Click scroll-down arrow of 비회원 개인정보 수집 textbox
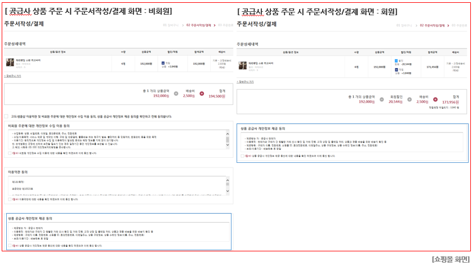 click(228, 145)
